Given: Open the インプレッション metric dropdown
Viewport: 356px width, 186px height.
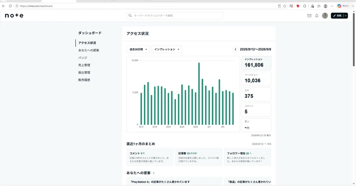Looking at the screenshot, I should point(167,49).
